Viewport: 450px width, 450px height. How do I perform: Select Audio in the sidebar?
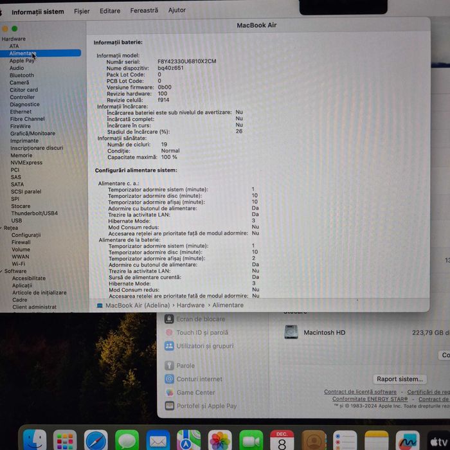click(x=17, y=68)
